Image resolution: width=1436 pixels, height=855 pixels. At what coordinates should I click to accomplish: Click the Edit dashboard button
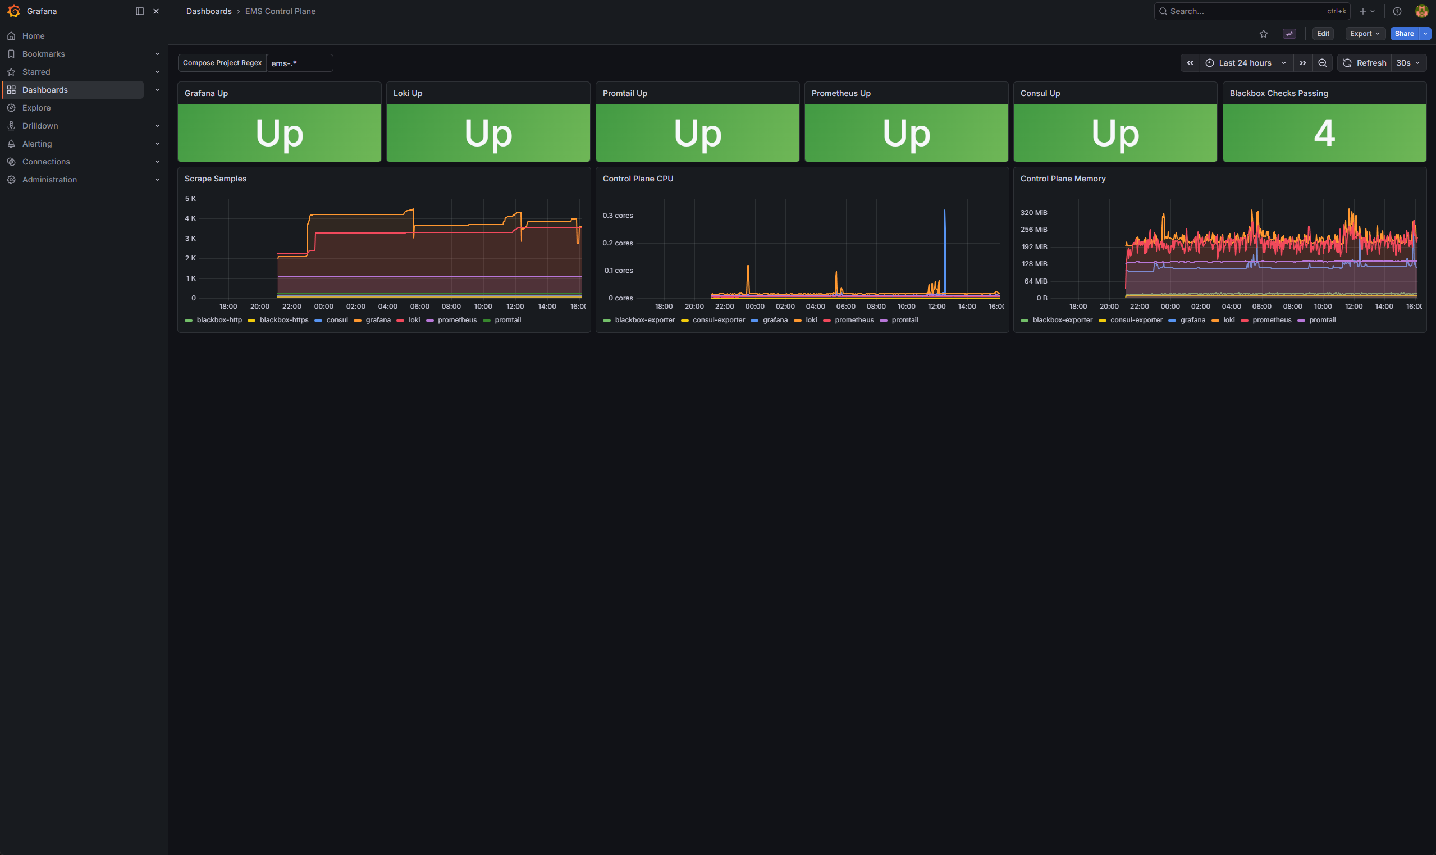coord(1323,34)
